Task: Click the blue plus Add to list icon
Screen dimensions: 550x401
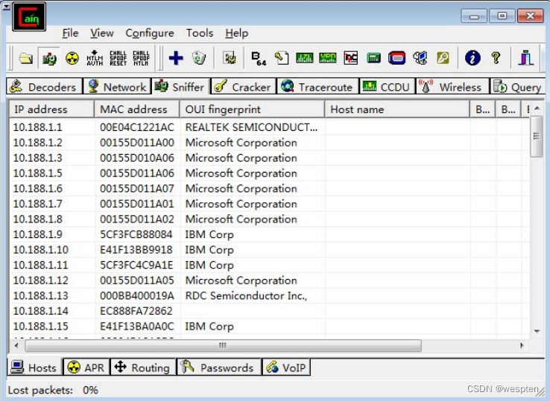Action: (x=176, y=58)
